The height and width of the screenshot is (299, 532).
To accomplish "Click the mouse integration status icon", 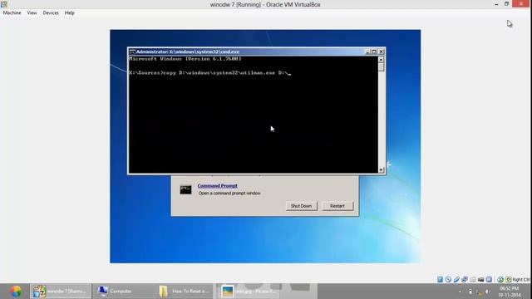I will click(x=500, y=279).
